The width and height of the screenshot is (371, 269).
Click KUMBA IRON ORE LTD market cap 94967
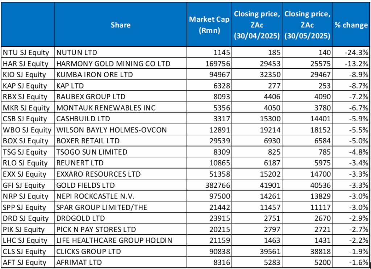click(209, 74)
